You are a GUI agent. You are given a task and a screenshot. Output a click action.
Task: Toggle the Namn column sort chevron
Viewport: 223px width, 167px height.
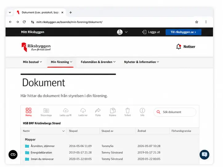click(x=63, y=131)
